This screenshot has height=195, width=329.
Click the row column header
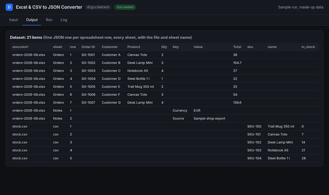tap(73, 47)
